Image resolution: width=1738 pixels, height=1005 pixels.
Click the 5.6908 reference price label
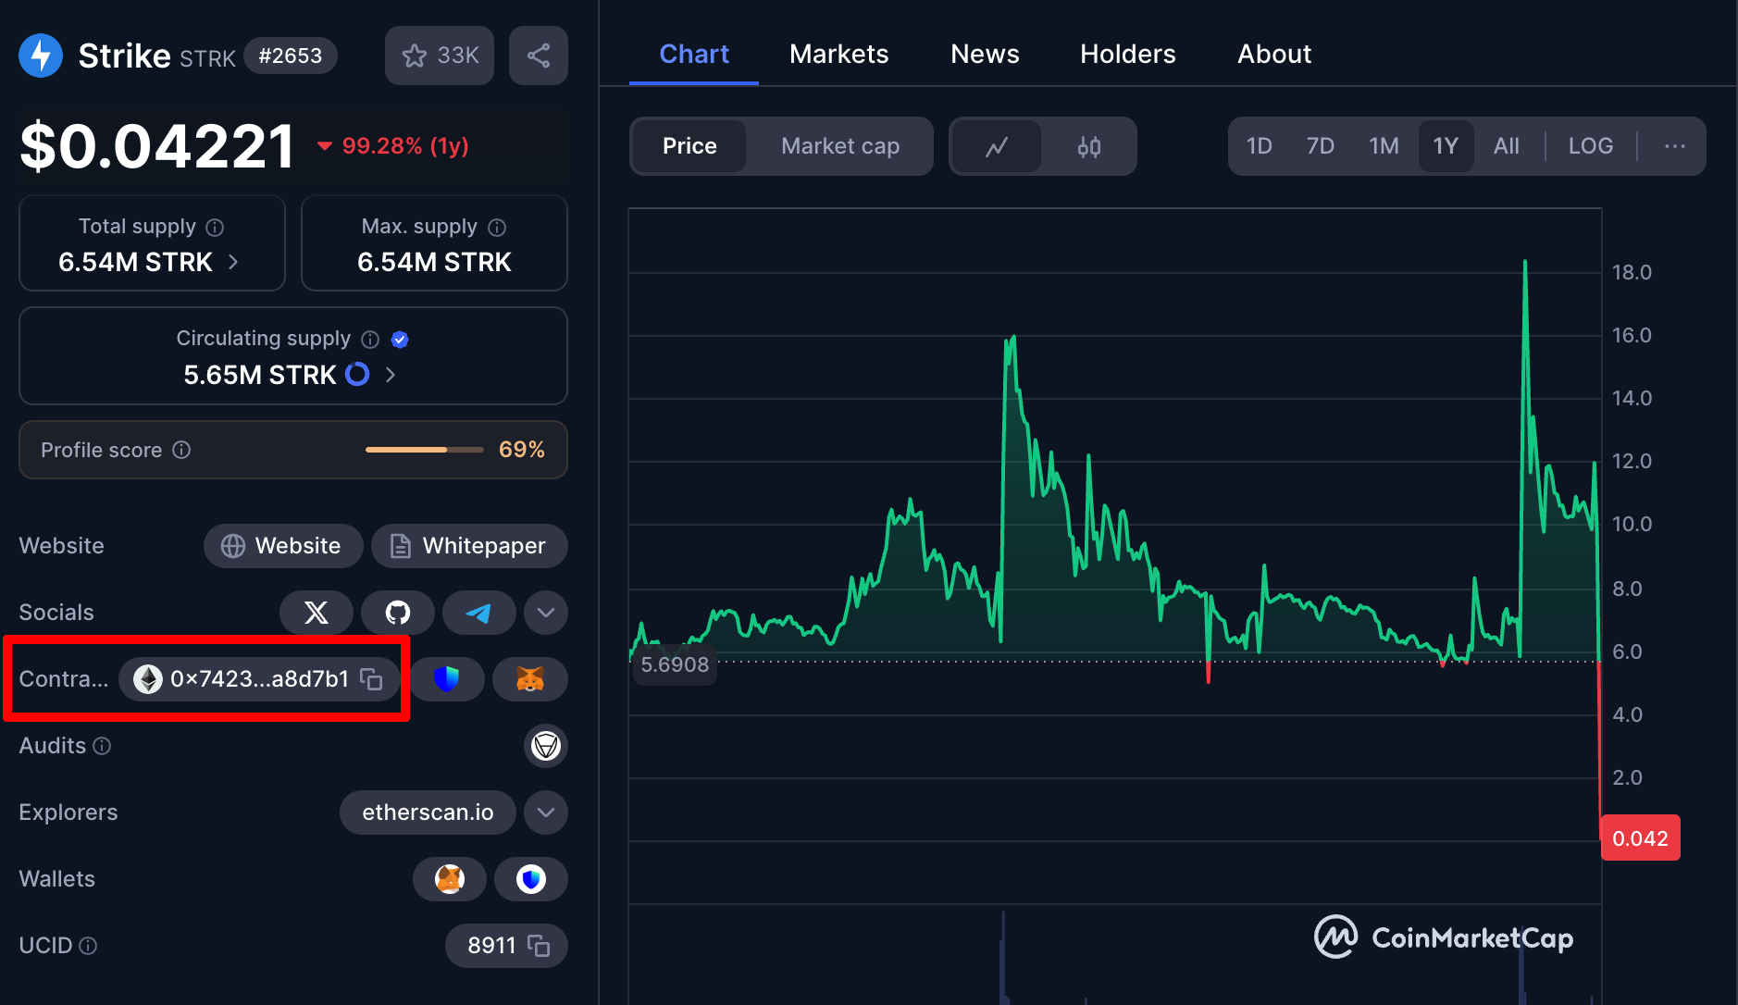click(675, 664)
